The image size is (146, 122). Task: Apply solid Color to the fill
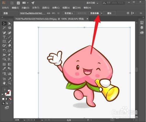3,99
